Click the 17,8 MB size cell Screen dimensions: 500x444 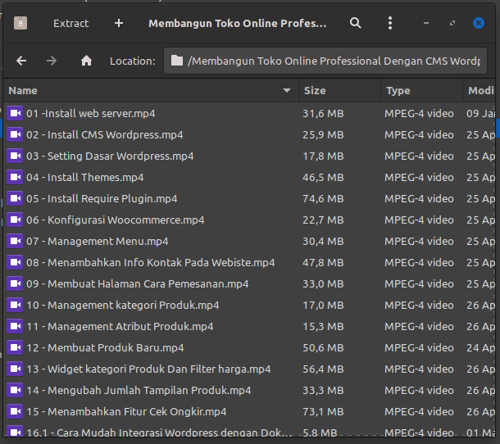323,156
